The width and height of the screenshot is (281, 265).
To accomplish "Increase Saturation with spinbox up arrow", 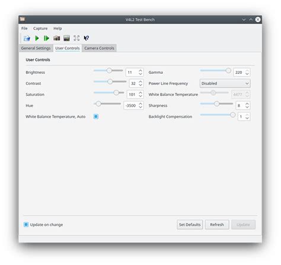I will click(x=140, y=92).
